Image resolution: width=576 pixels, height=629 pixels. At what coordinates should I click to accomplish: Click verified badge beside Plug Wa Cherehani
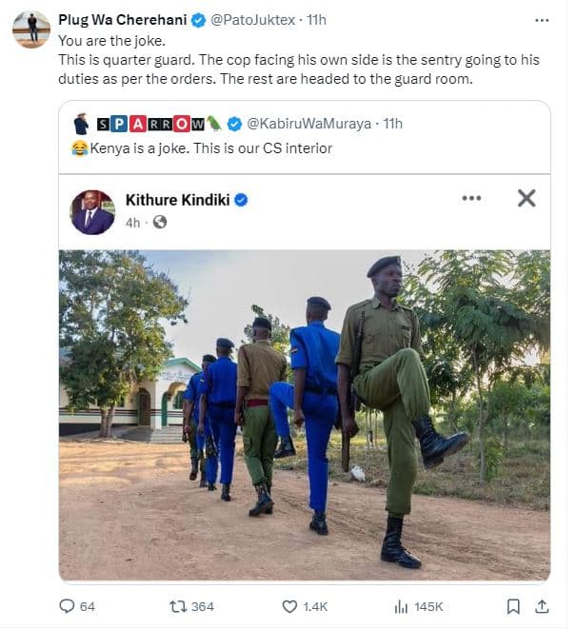click(196, 20)
